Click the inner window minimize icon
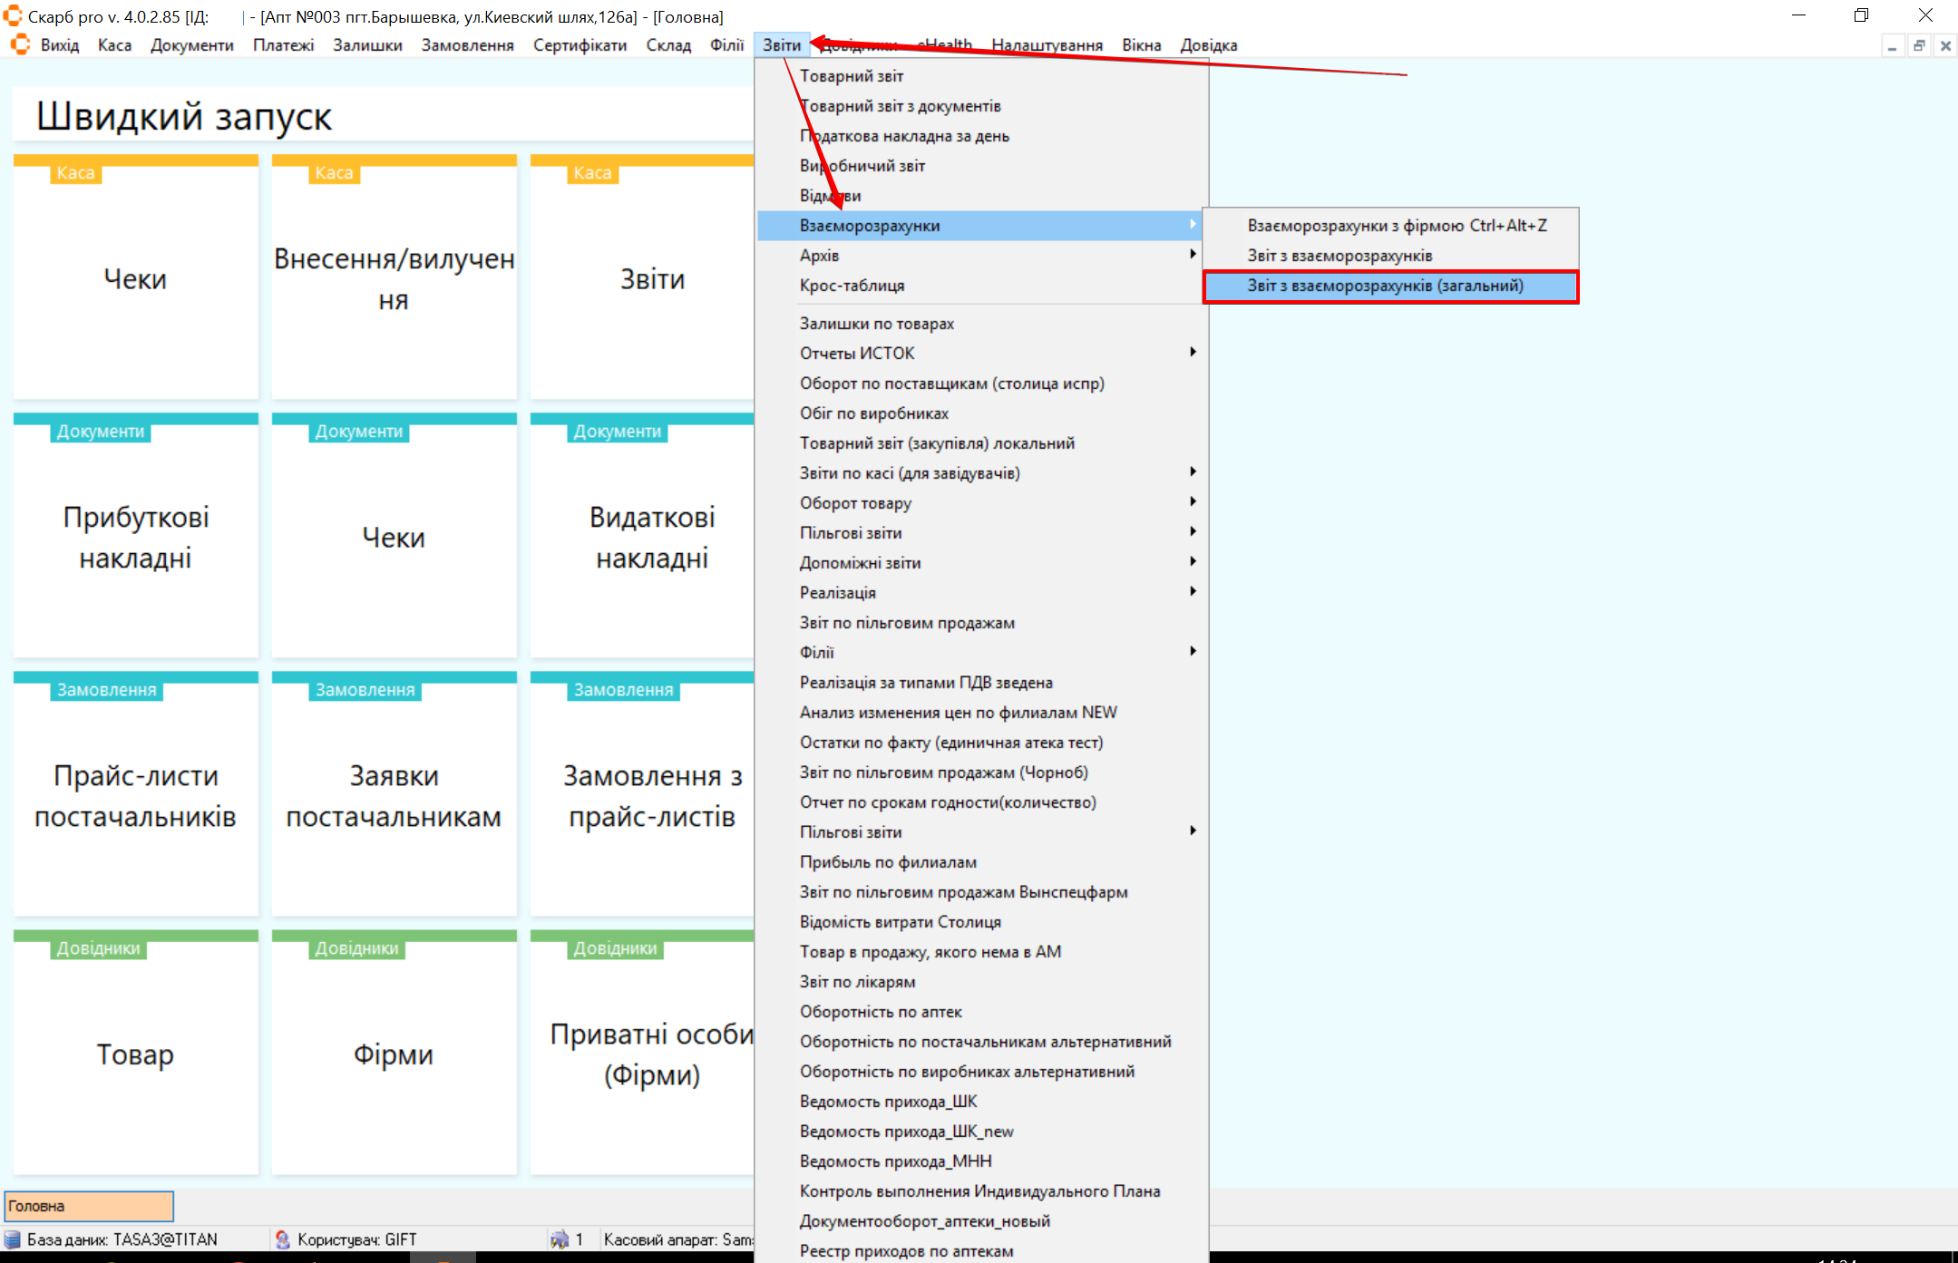Screen dimensions: 1958x1263 tap(1892, 46)
